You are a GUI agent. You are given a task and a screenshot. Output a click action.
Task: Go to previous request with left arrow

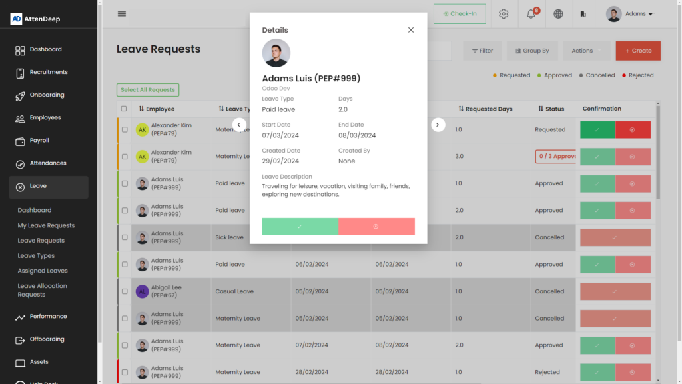click(x=239, y=125)
